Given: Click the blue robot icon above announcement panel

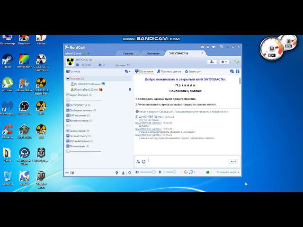Looking at the screenshot, I should click(x=238, y=71).
